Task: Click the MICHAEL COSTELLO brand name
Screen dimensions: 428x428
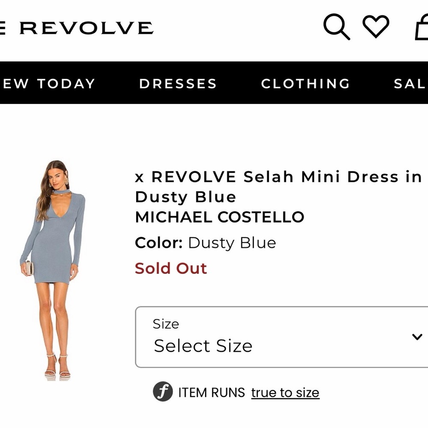Action: coord(220,217)
